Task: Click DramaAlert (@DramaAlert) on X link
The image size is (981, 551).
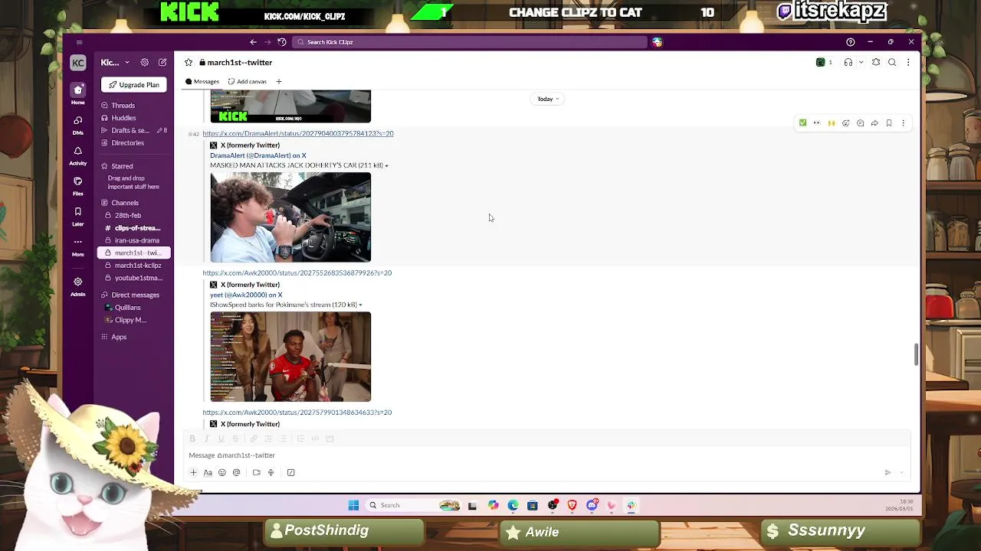Action: 258,155
